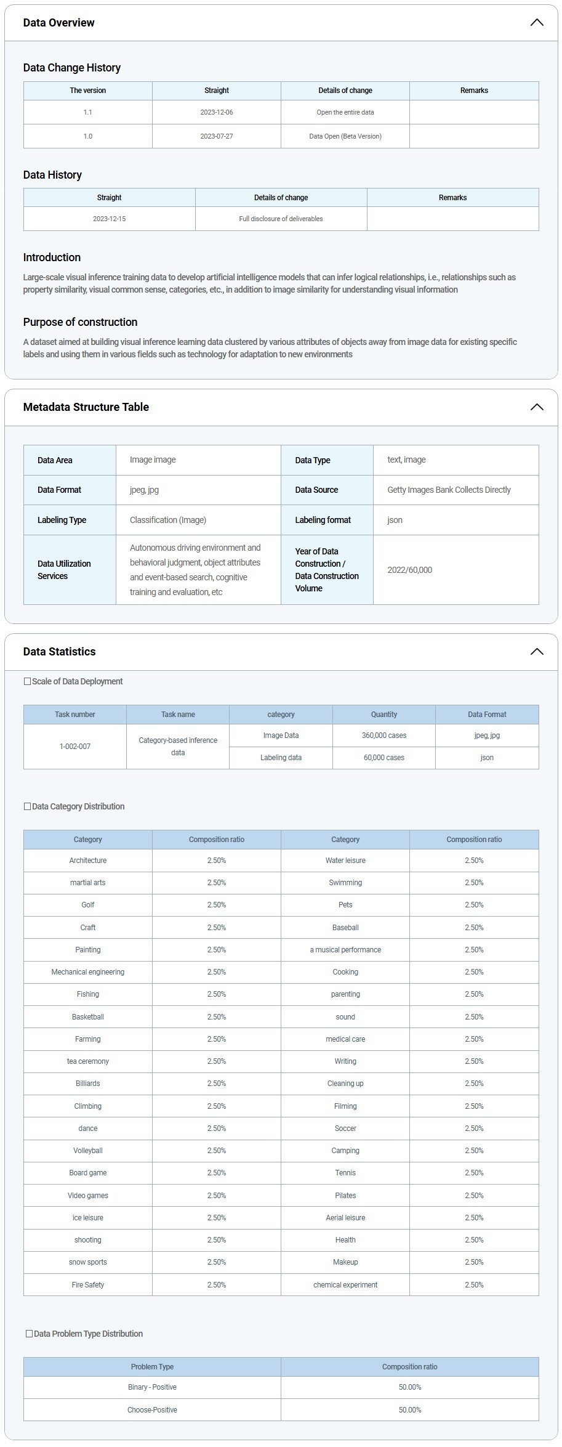Click the Binary - Positive problem type
This screenshot has width=562, height=1447.
[152, 1387]
